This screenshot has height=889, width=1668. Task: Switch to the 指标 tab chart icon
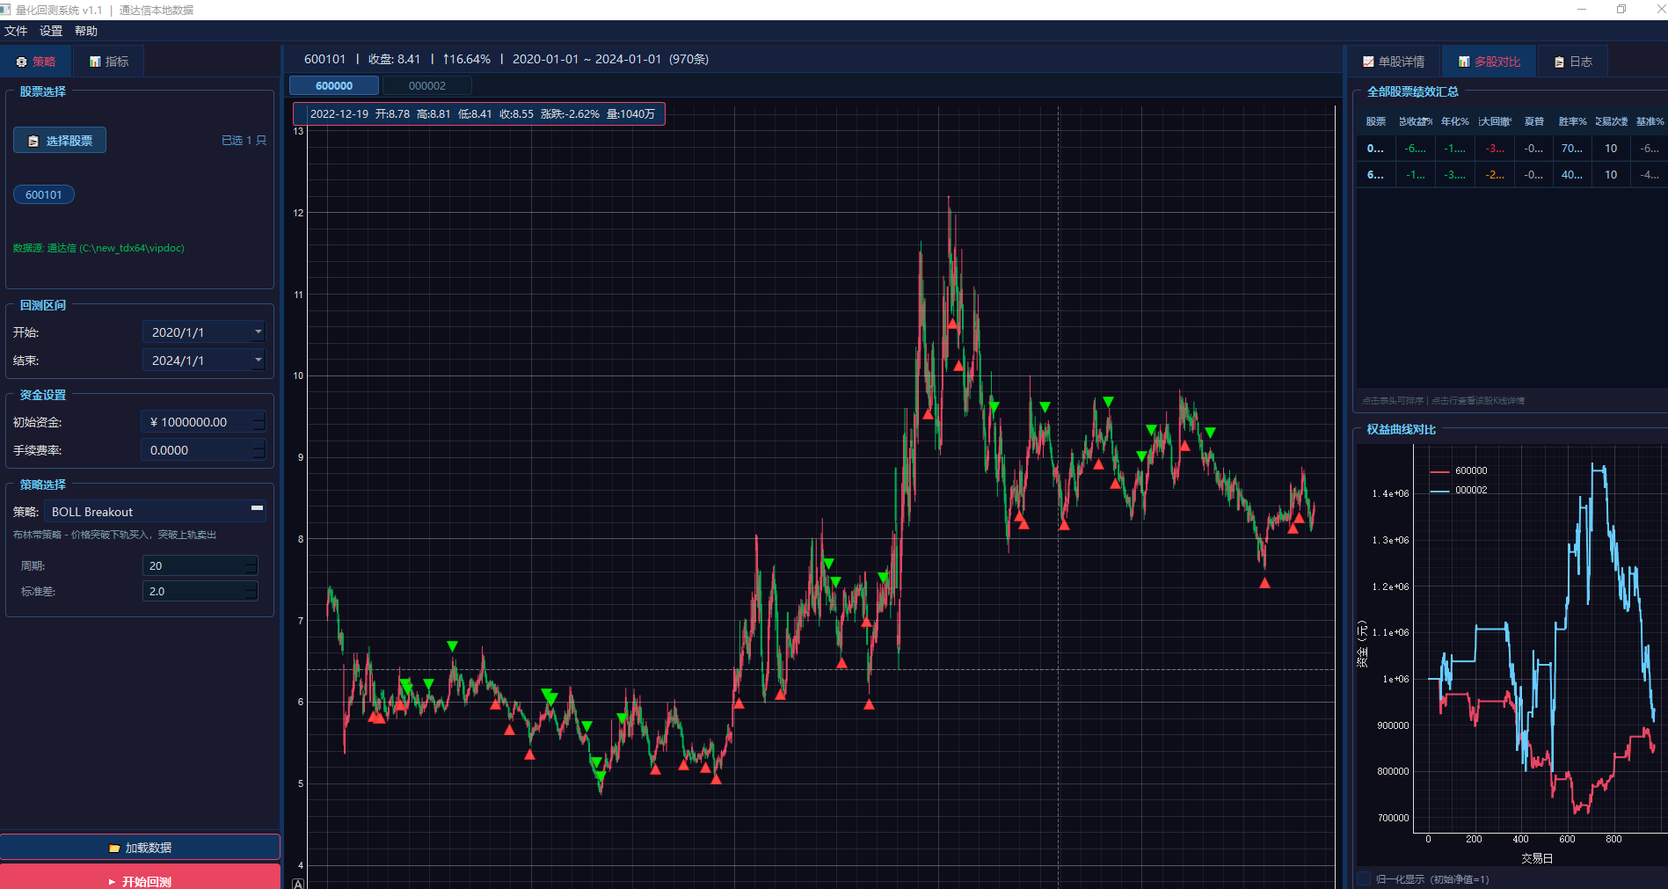tap(95, 62)
